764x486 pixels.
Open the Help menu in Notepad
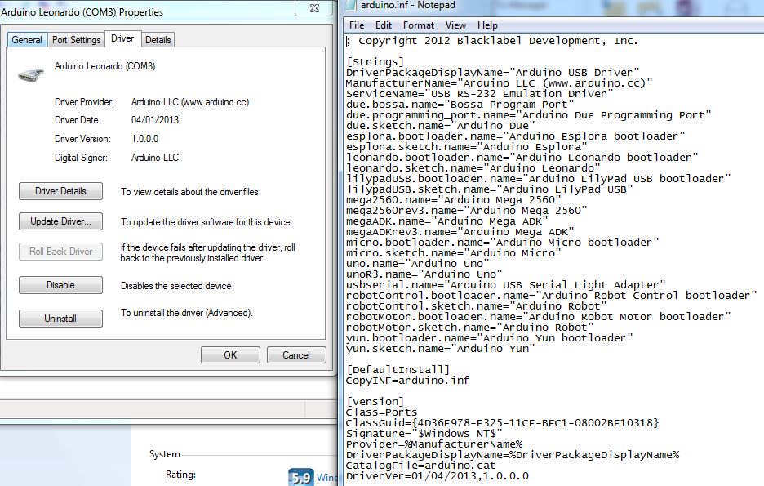tap(487, 25)
